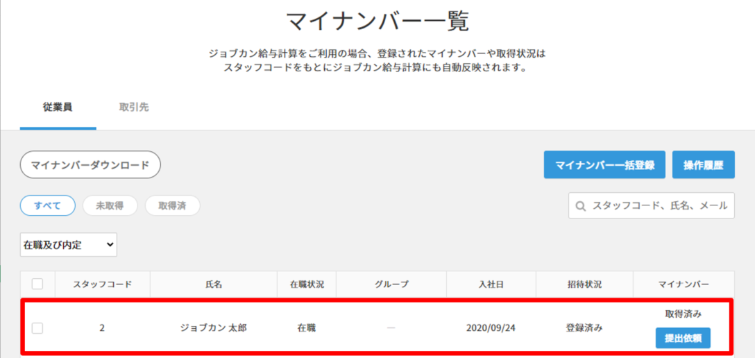Click the 入社日 column header
This screenshot has height=358, width=755.
pos(491,284)
